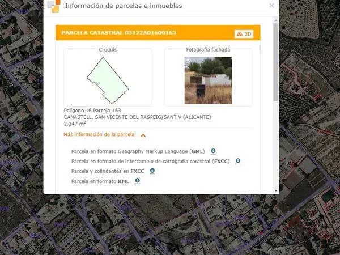This screenshot has height=255, width=340.
Task: Click the orange chevron next to 'Más información'
Action: coord(143,135)
